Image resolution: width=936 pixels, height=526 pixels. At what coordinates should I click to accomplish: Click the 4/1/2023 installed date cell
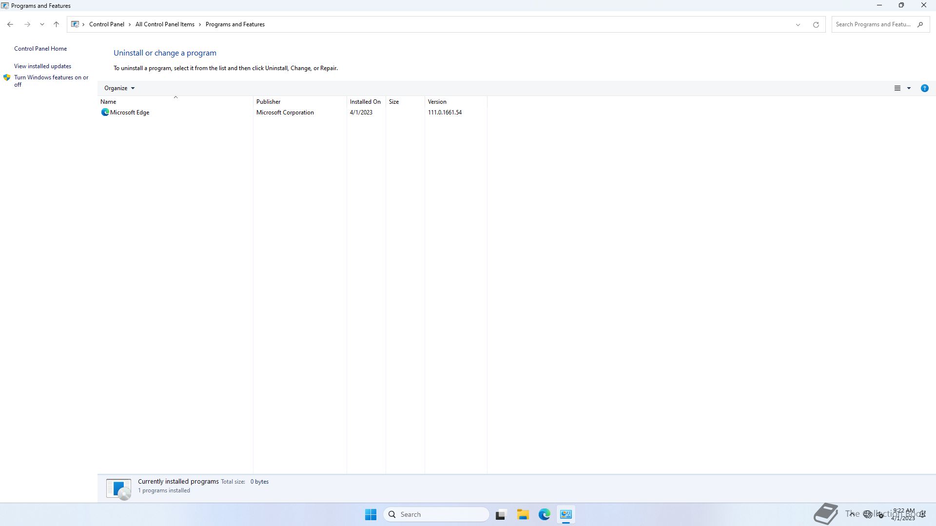(x=361, y=113)
